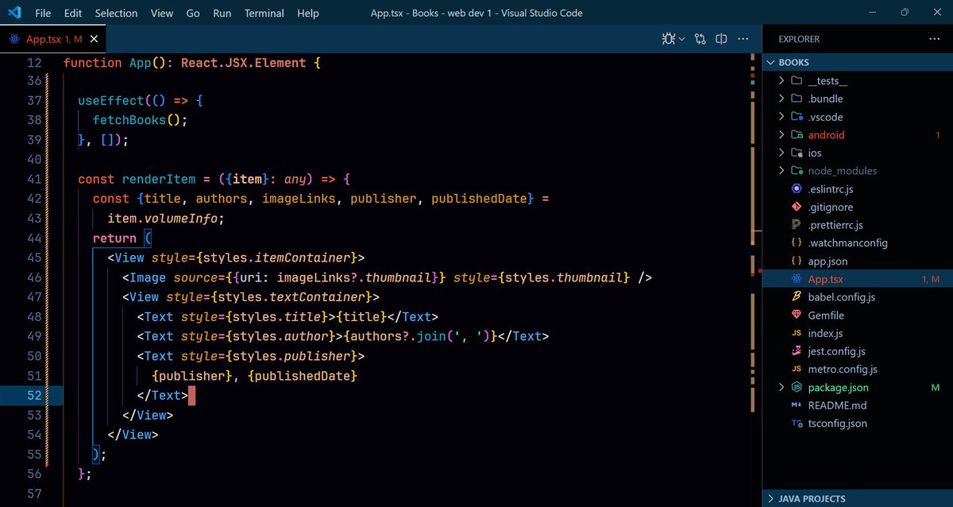Click the git icon beside .gitignore
The height and width of the screenshot is (507, 953).
click(797, 207)
